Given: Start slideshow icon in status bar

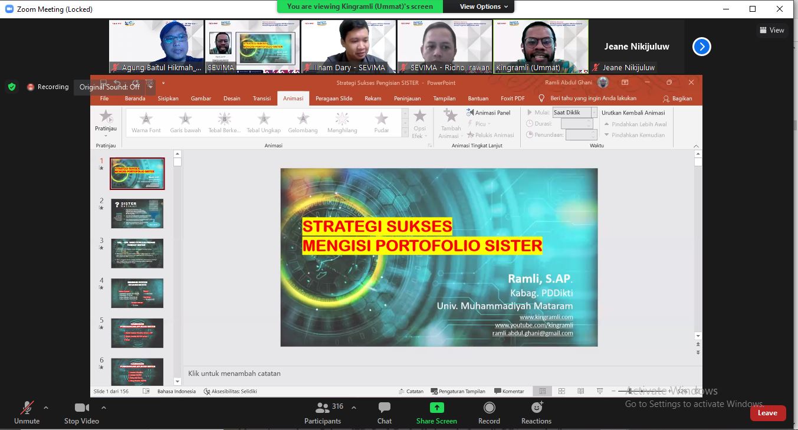Looking at the screenshot, I should pos(600,391).
